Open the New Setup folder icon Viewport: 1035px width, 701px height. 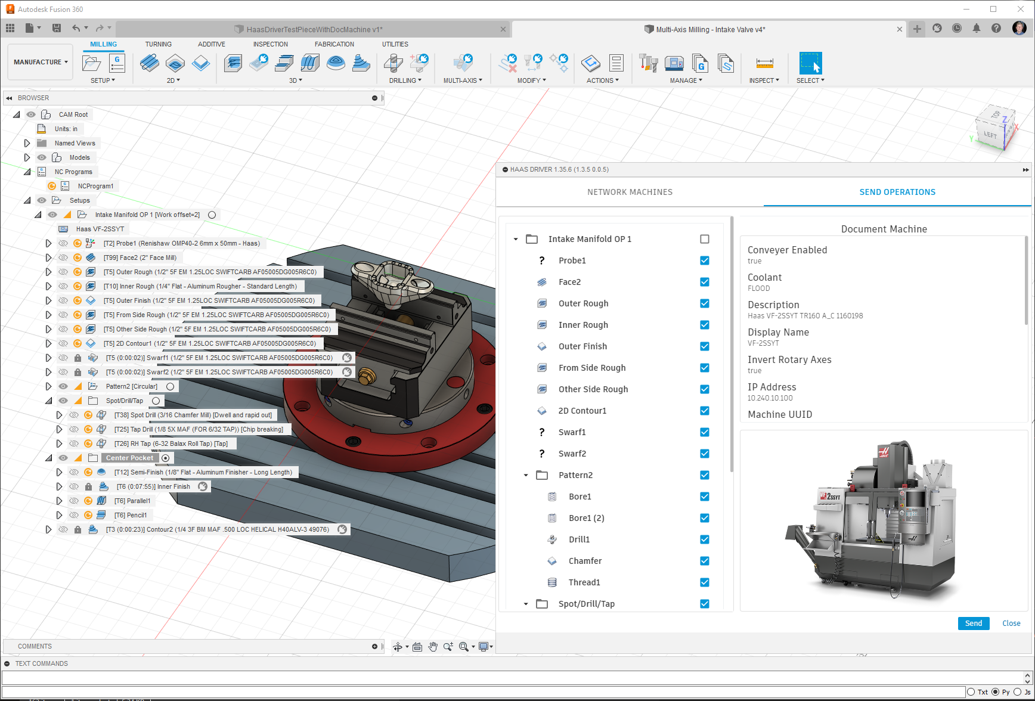91,63
